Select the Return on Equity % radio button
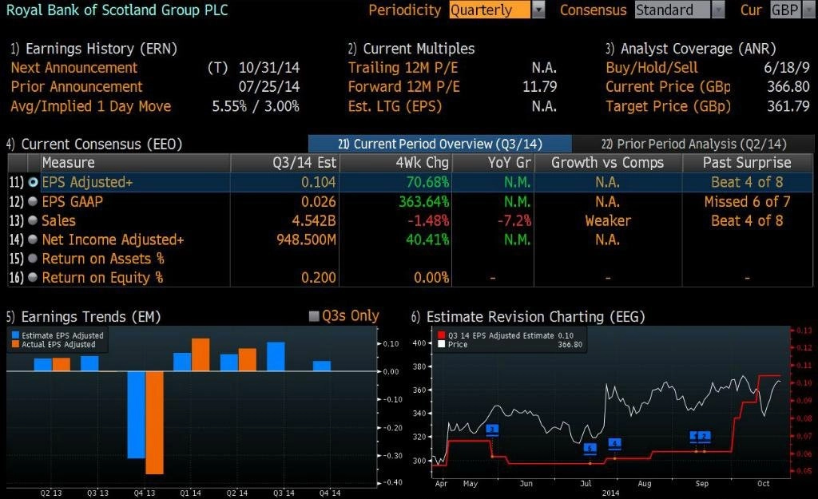Image resolution: width=818 pixels, height=499 pixels. [33, 277]
